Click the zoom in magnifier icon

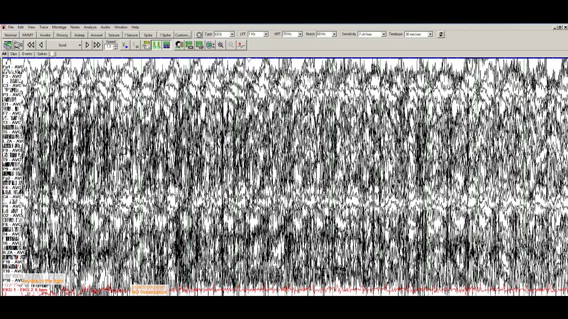click(x=221, y=45)
